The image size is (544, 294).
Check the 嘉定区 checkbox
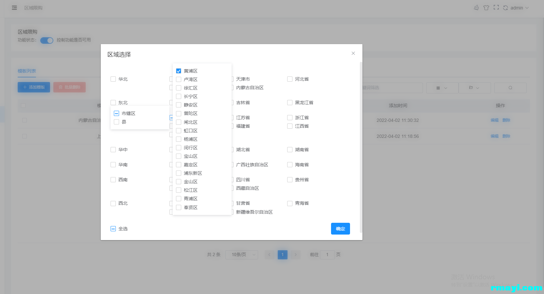point(179,165)
